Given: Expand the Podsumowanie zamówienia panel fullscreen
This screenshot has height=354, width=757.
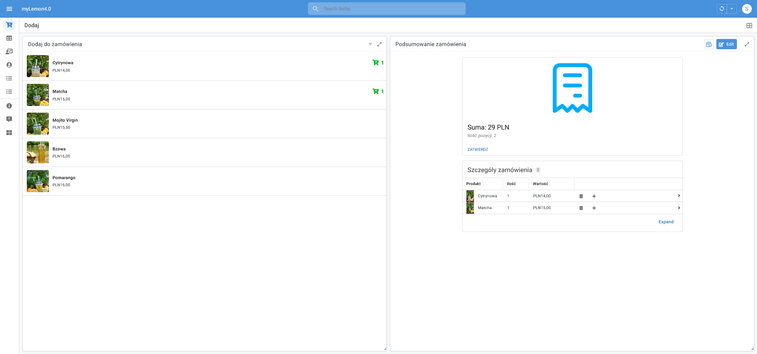Looking at the screenshot, I should [747, 44].
